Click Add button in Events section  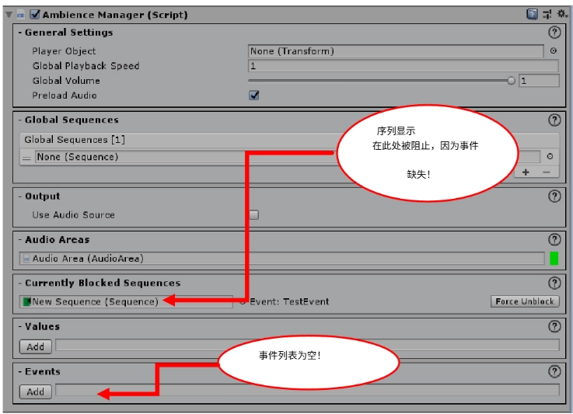pos(36,391)
